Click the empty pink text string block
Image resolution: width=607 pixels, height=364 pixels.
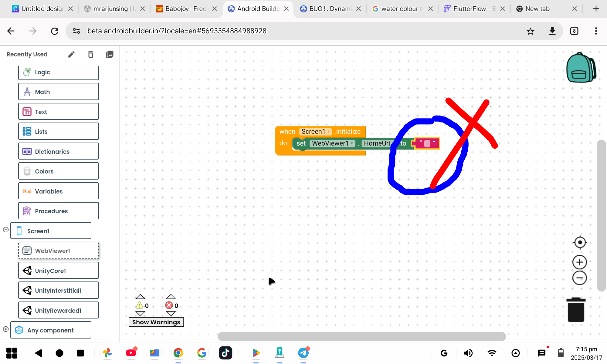tap(427, 143)
